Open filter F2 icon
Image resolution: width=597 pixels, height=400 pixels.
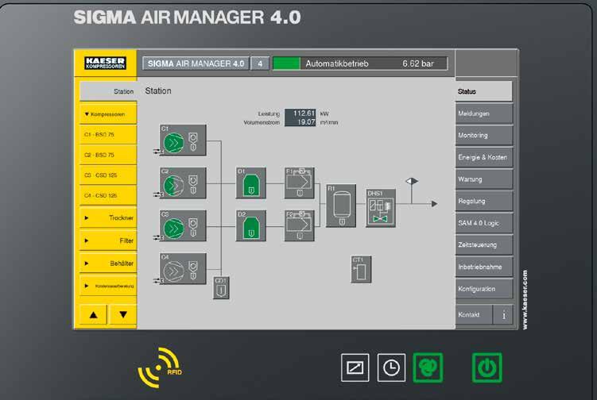pos(299,226)
